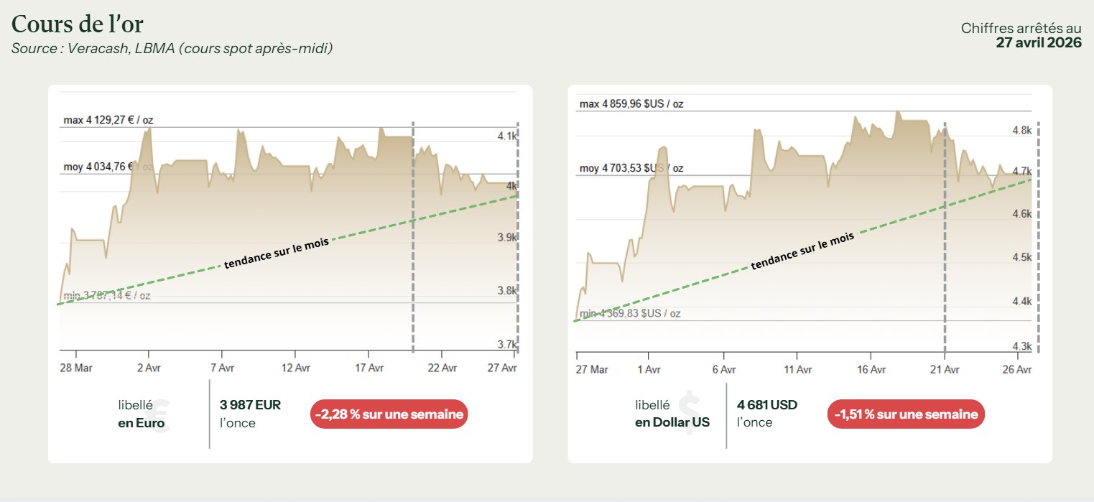1094x502 pixels.
Task: Click the Cours de l'or heading
Action: coord(78,24)
